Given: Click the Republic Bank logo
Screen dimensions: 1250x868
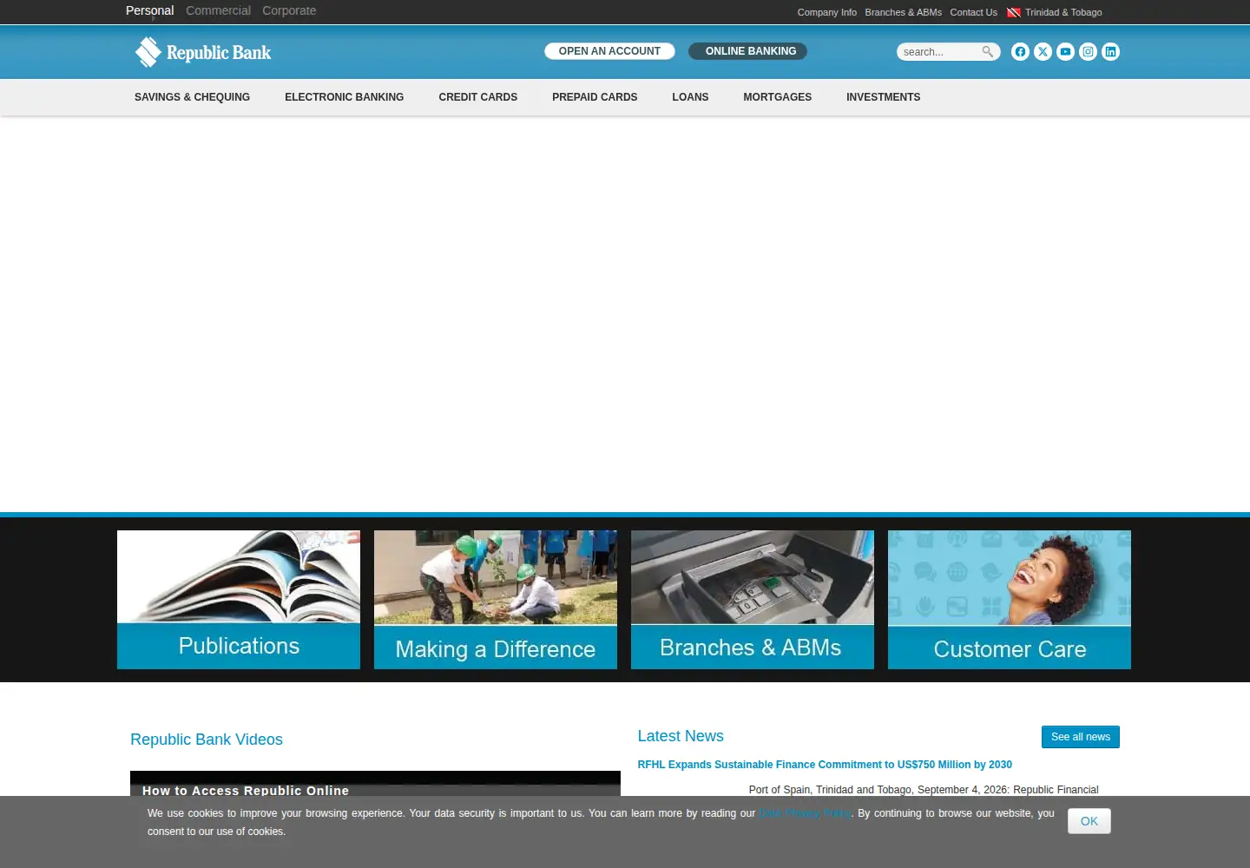Looking at the screenshot, I should click(x=203, y=52).
